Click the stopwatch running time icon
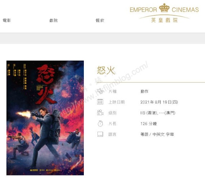The image size is (205, 178). pyautogui.click(x=100, y=123)
